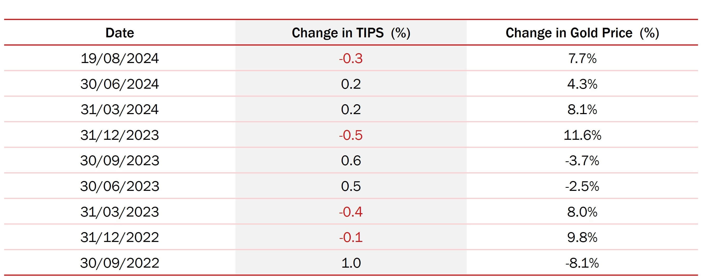Select the 31/03/2024 date cell
Image resolution: width=705 pixels, height=278 pixels.
click(x=120, y=109)
